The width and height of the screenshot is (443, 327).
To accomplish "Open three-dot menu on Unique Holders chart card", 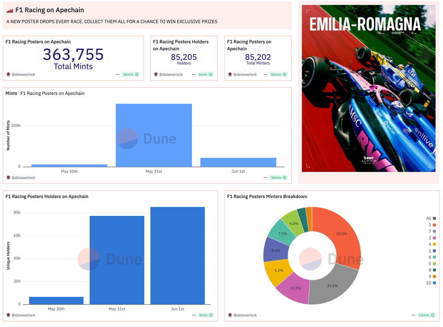I will 194,315.
